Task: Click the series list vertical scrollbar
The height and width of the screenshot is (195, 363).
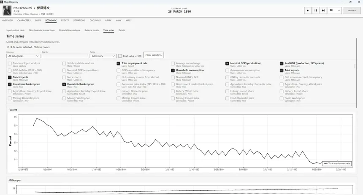Action: (x=355, y=66)
